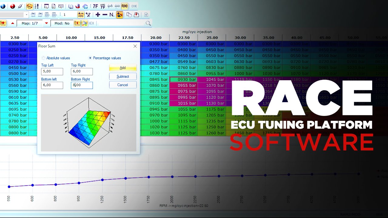Click the Bottom left input field
This screenshot has width=388, height=218.
pos(52,85)
